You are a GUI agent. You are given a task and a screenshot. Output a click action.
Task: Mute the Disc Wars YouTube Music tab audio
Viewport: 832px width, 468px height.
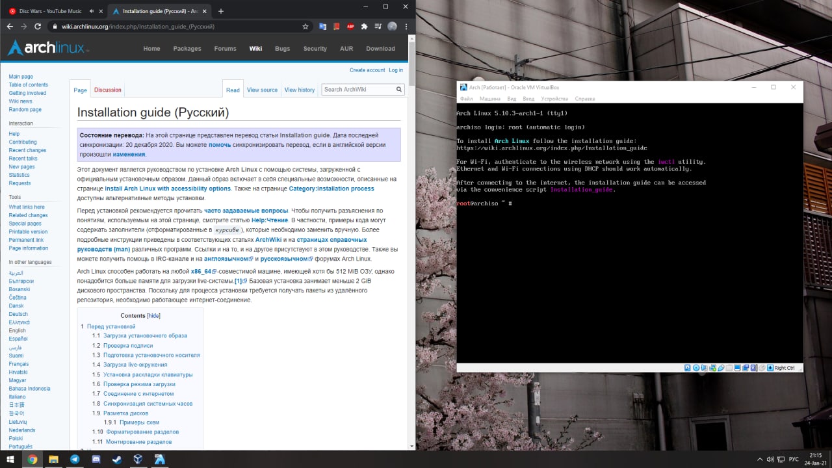[90, 11]
